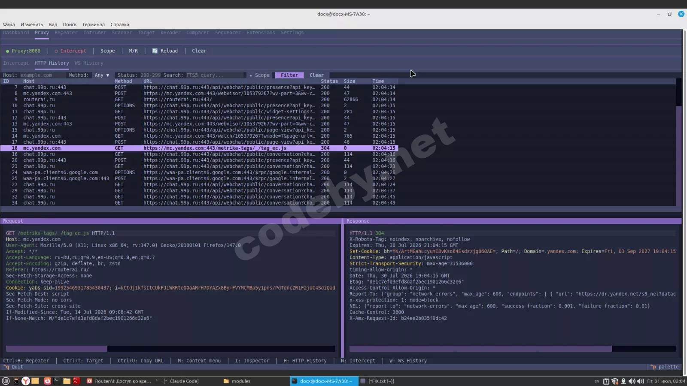687x386 pixels.
Task: Click the history table vertical scrollbar
Action: tap(678, 142)
